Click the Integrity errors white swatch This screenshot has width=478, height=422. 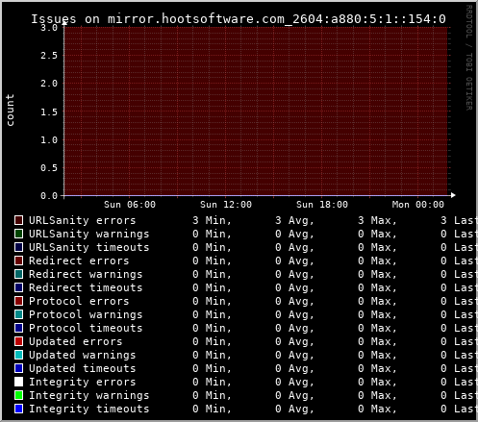(x=18, y=382)
